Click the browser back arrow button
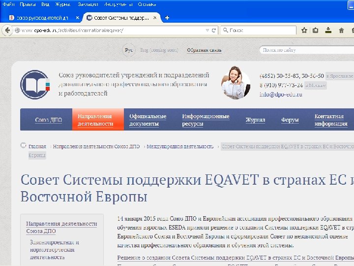 pos(7,31)
